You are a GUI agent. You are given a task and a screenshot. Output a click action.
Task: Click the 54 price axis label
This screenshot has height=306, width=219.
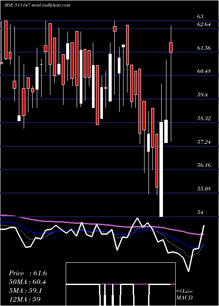[x=200, y=212]
